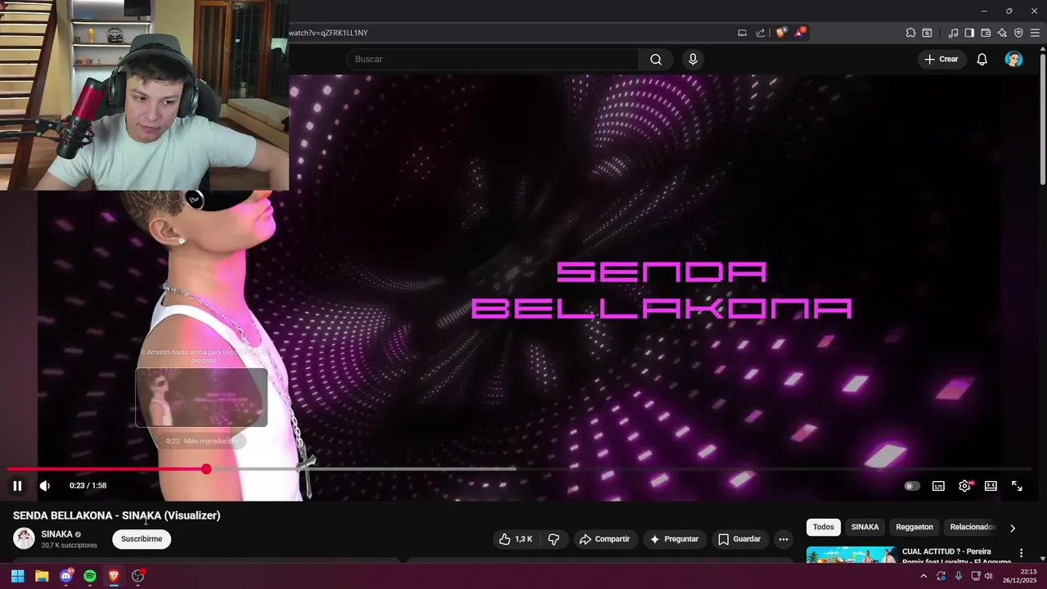The width and height of the screenshot is (1047, 589).
Task: Open the CUAL ACTITUD video thumbnail
Action: click(851, 555)
